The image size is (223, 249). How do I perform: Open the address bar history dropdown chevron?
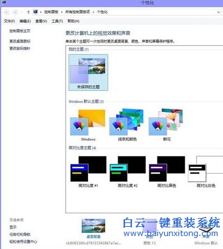219,12
